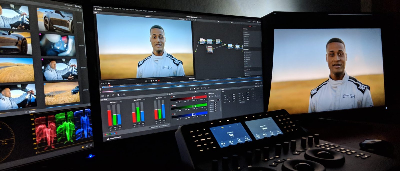Image resolution: width=400 pixels, height=171 pixels.
Task: Reset Red Output with its reset icon
Action: 121,101
